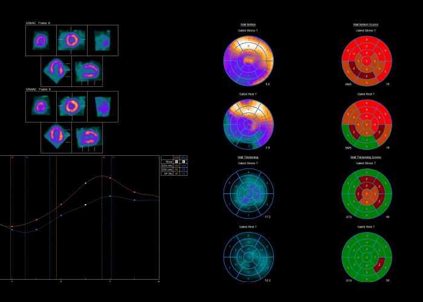Viewport: 423px width, 302px height.
Task: Open stress horizontal long-axis view
Action: (56, 71)
